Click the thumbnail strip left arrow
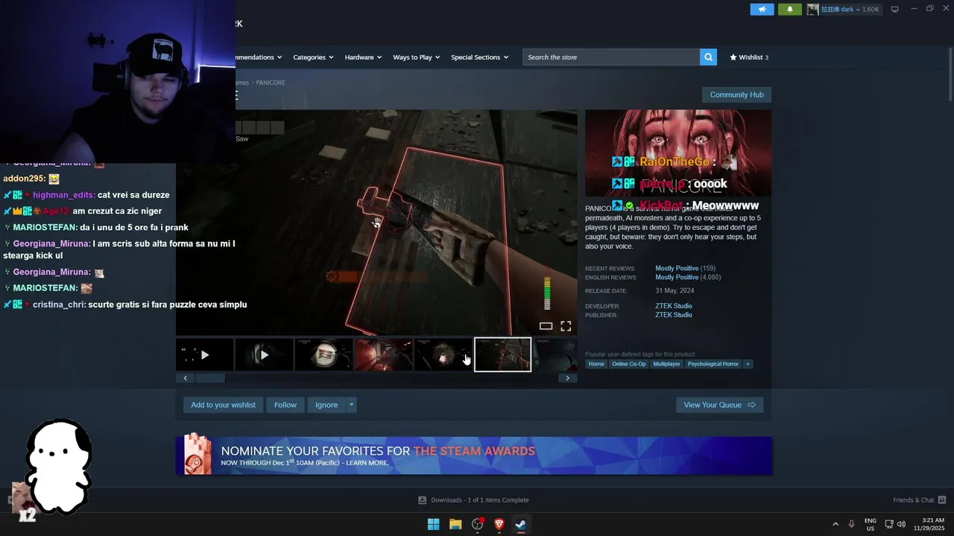The width and height of the screenshot is (954, 536). (x=186, y=378)
